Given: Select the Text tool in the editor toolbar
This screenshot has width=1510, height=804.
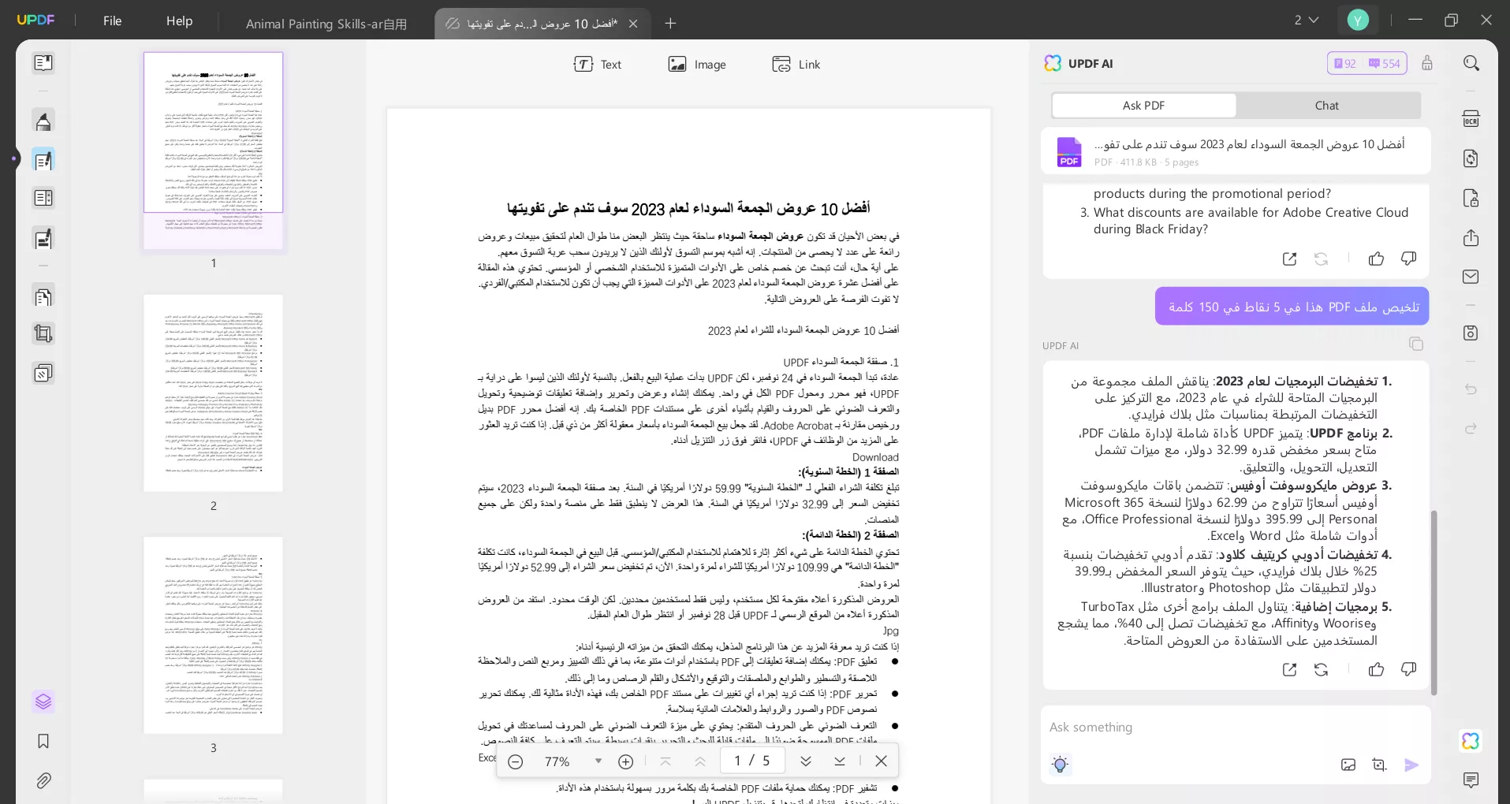Looking at the screenshot, I should [598, 64].
